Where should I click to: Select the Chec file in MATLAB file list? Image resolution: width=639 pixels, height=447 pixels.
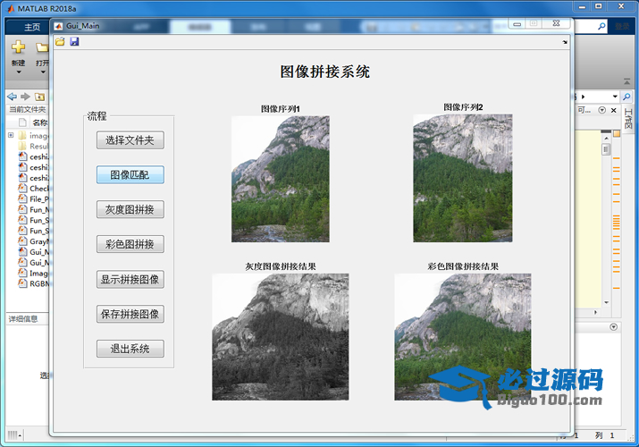34,189
